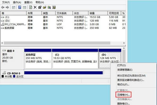Click greyed 添加镜像(A)... context menu entry
157x105 pixels.
tap(125, 99)
